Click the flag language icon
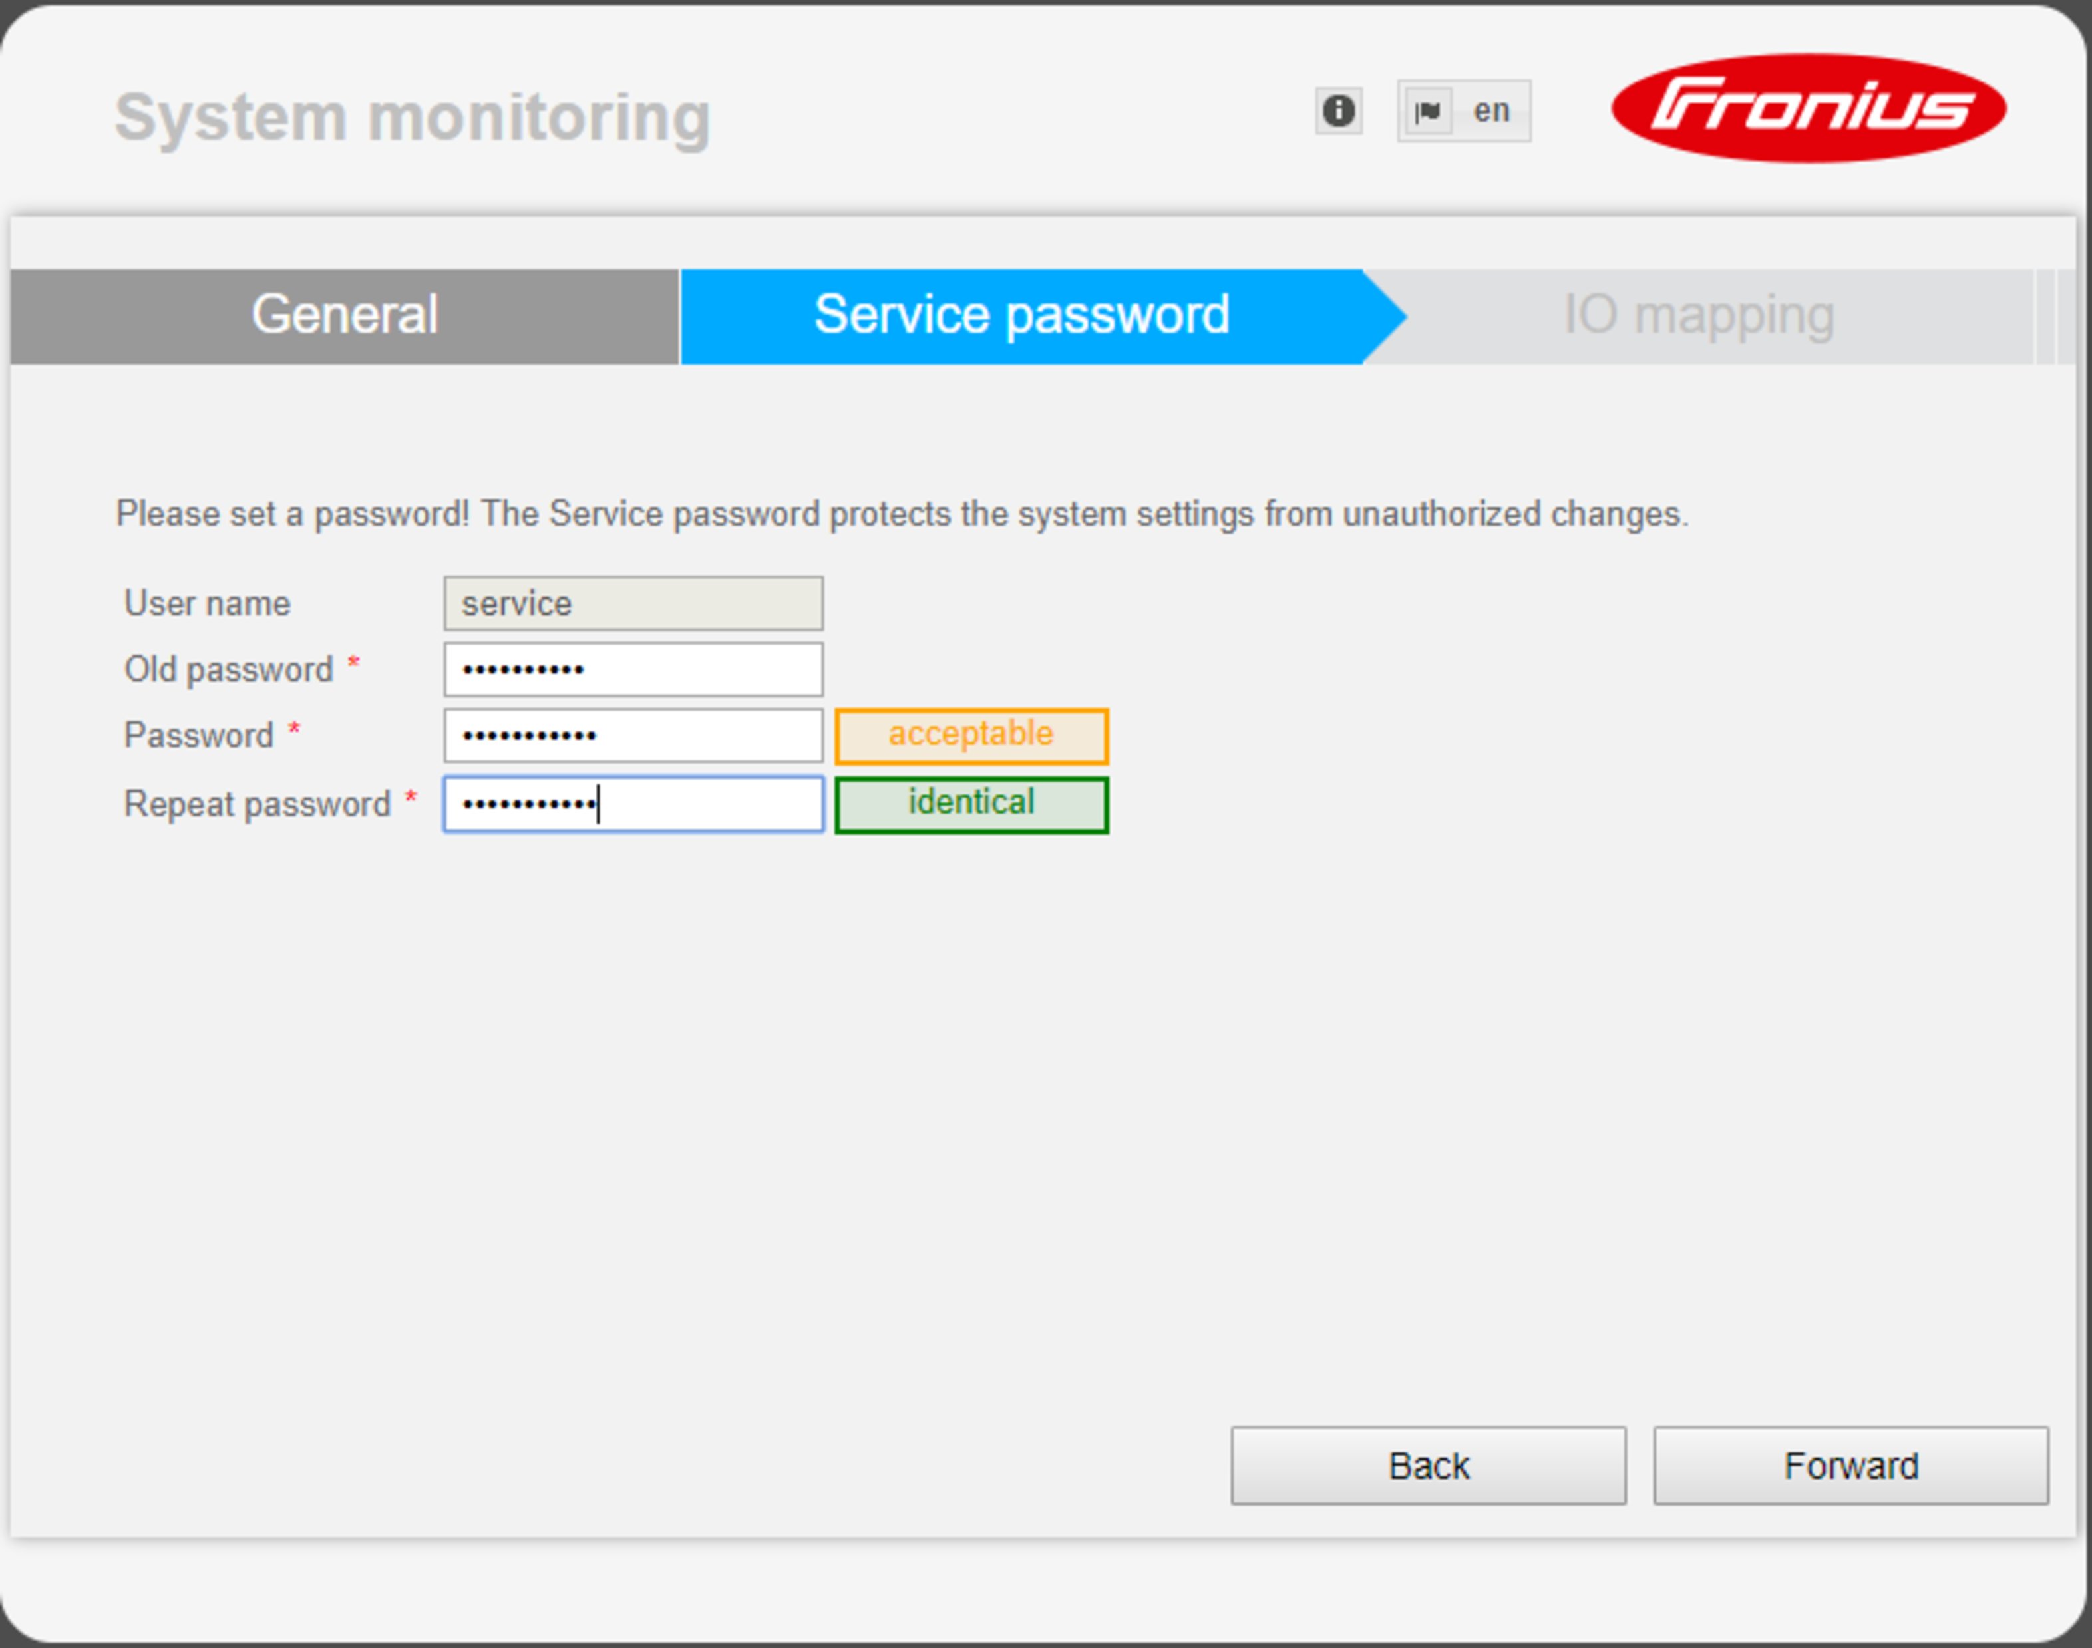The height and width of the screenshot is (1648, 2092). (x=1428, y=111)
